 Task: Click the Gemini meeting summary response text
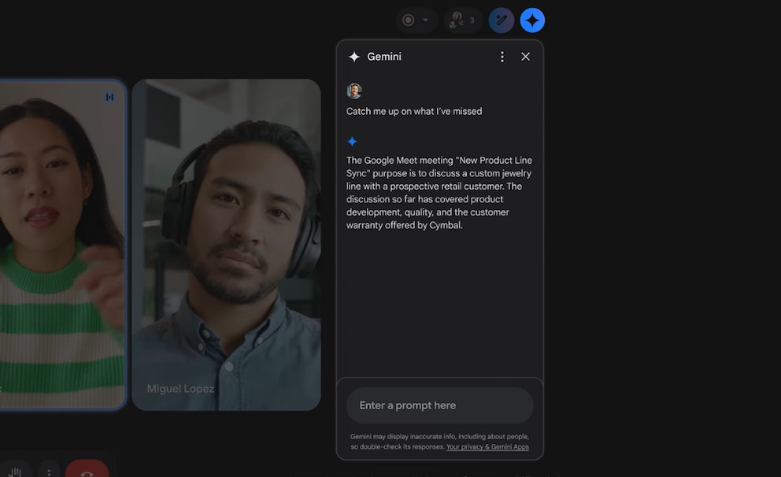[439, 193]
